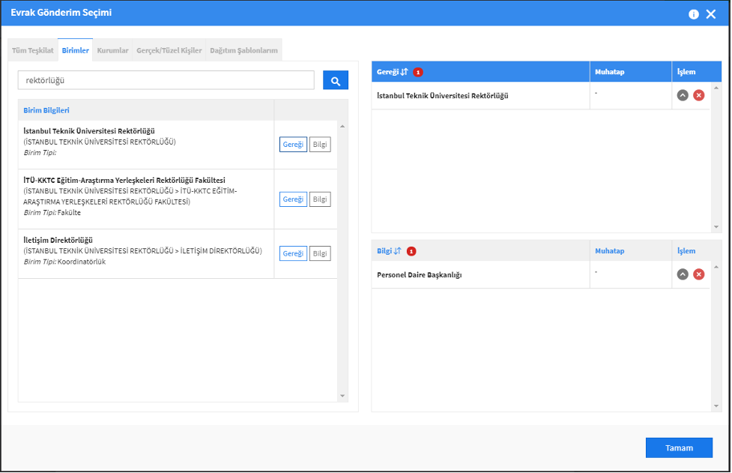Click İstanbul Teknik Üniversitesi Rektörlüğü in Gereği list
This screenshot has width=732, height=473.
tap(443, 96)
